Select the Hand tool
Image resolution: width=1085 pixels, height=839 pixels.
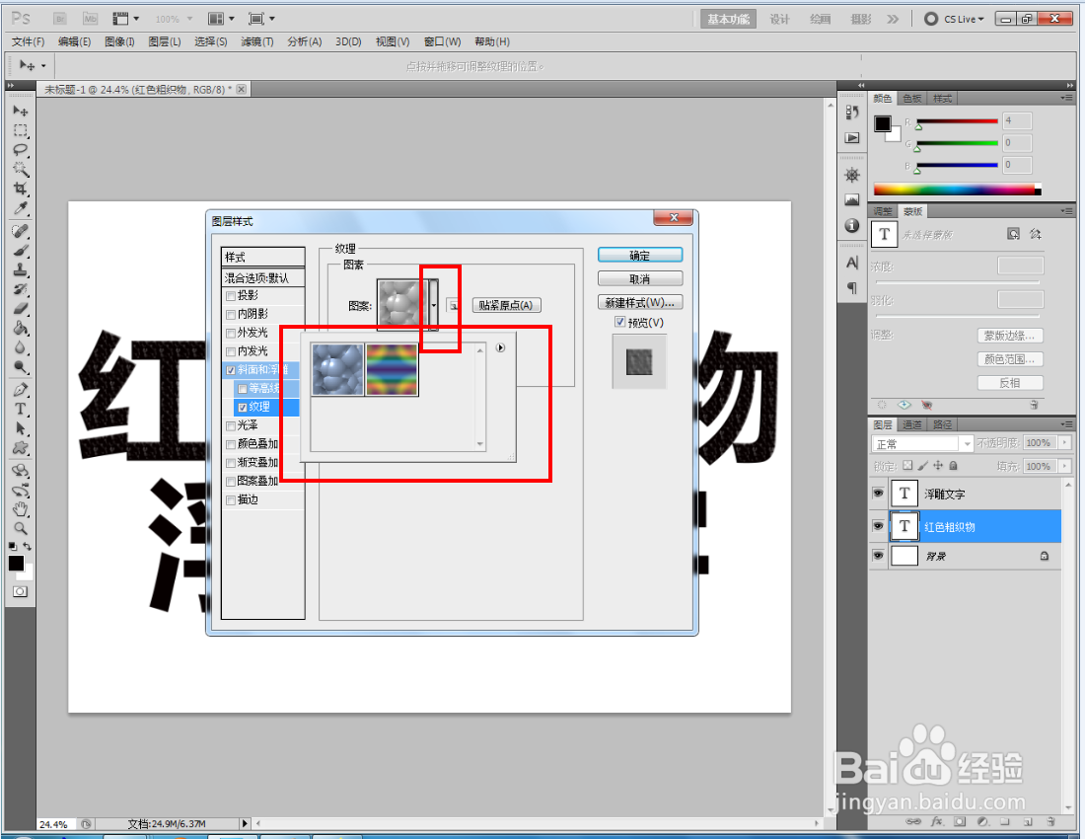pyautogui.click(x=20, y=509)
